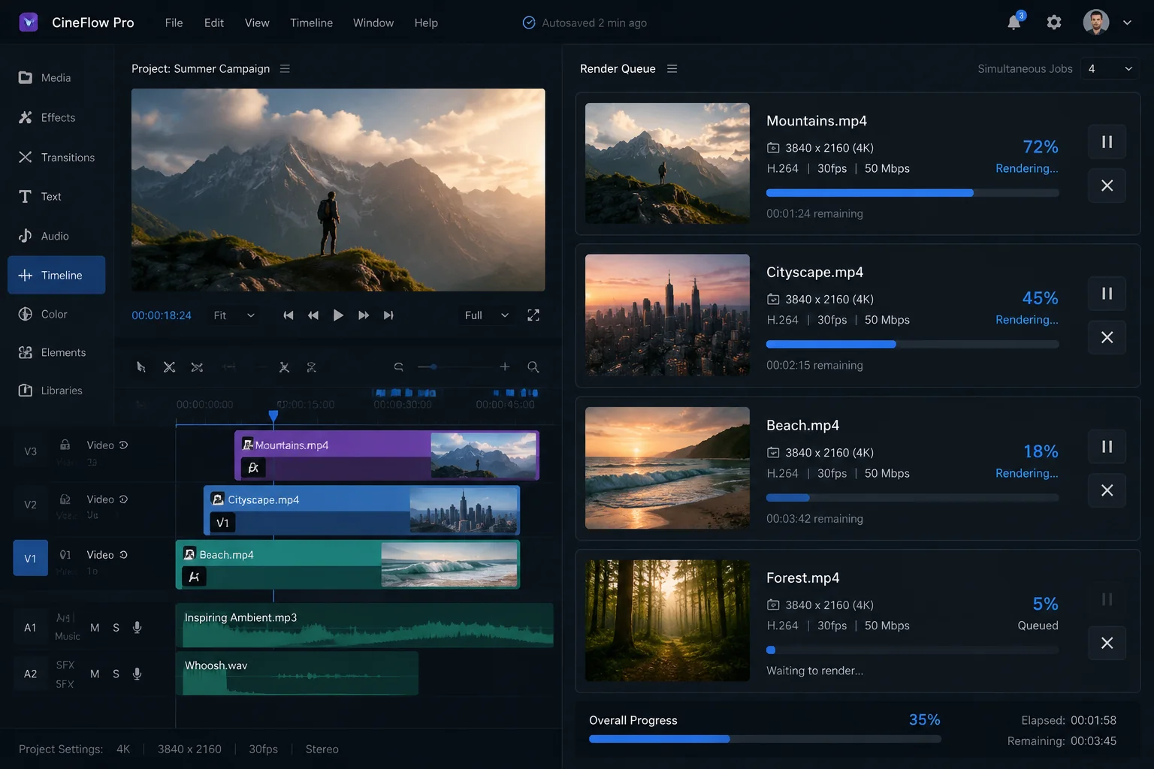Screen dimensions: 1154x769
Task: Zoom in the timeline with plus icon
Action: (x=505, y=366)
